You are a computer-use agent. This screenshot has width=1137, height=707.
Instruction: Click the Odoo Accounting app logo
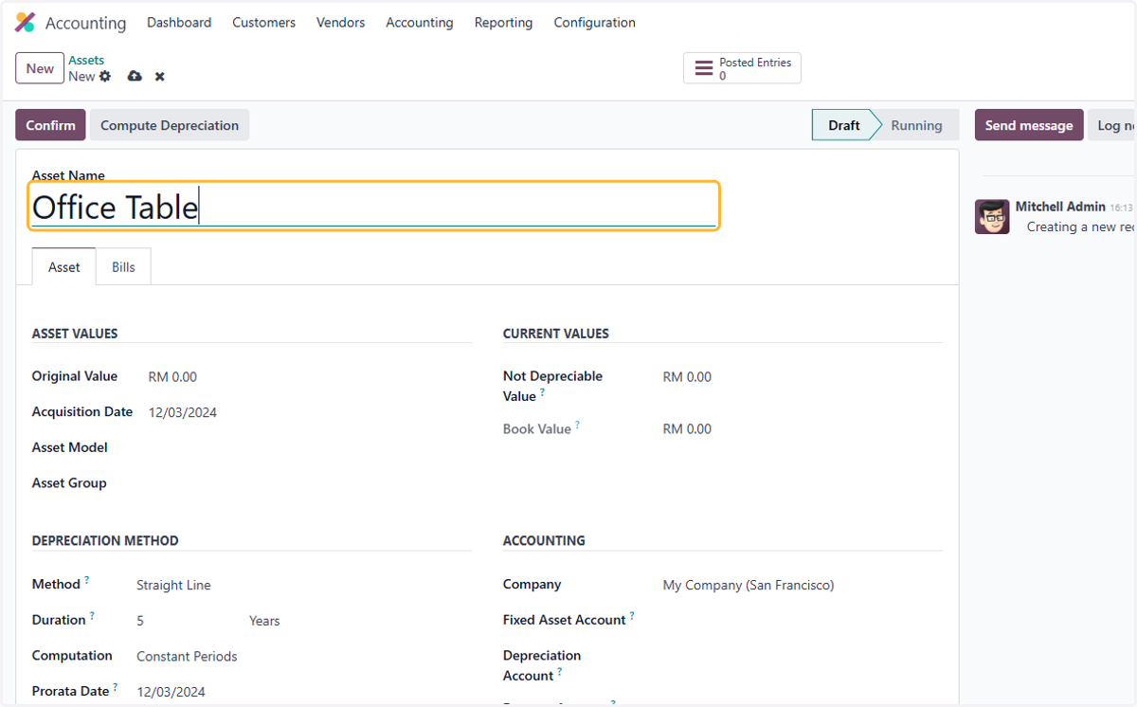[25, 23]
